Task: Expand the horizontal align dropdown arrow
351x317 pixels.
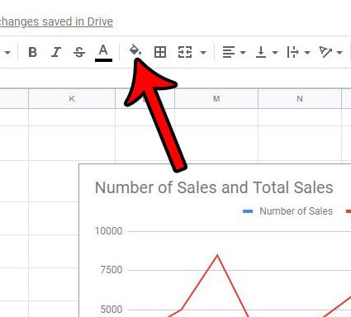Action: (243, 52)
